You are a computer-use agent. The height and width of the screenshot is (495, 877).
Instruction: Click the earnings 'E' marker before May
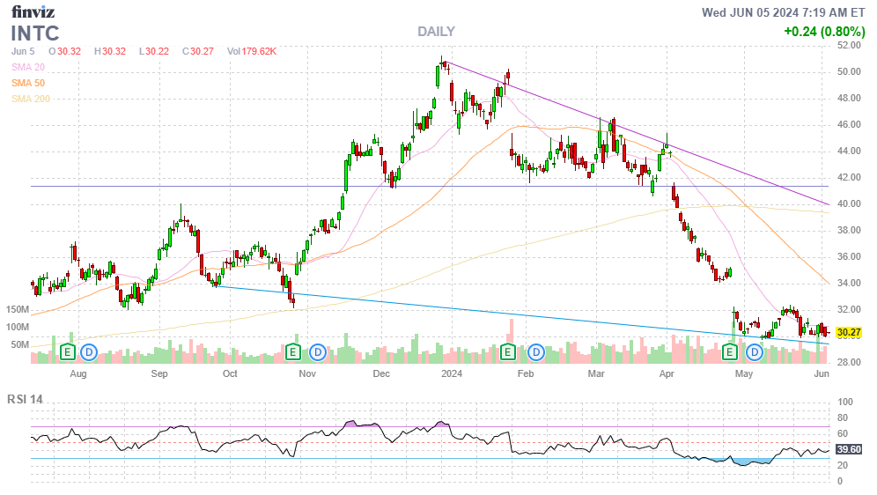pos(729,352)
